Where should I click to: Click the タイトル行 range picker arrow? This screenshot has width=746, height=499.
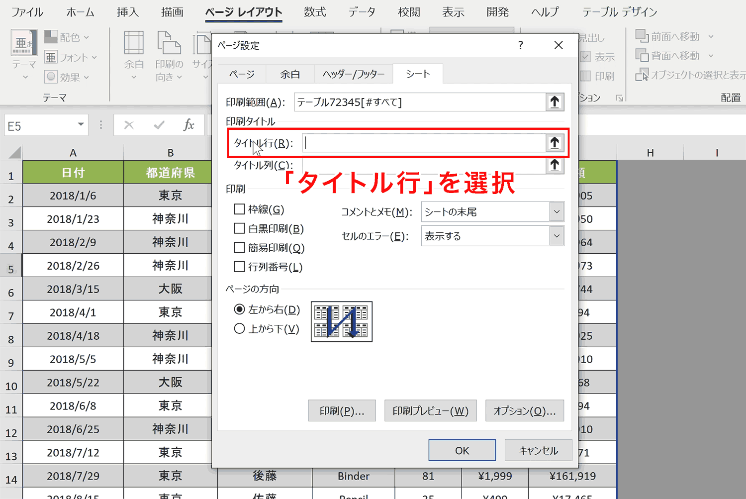(x=555, y=143)
